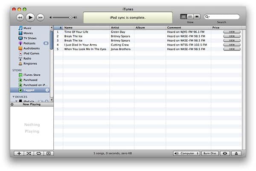Image resolution: width=256 pixels, height=171 pixels.
Task: Close the Now Playing artwork panel
Action: (12, 104)
